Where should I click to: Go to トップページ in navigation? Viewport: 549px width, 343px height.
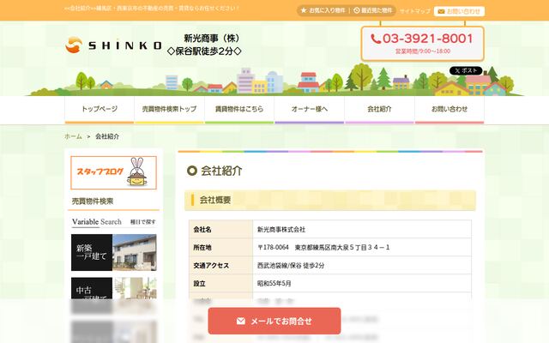(100, 109)
